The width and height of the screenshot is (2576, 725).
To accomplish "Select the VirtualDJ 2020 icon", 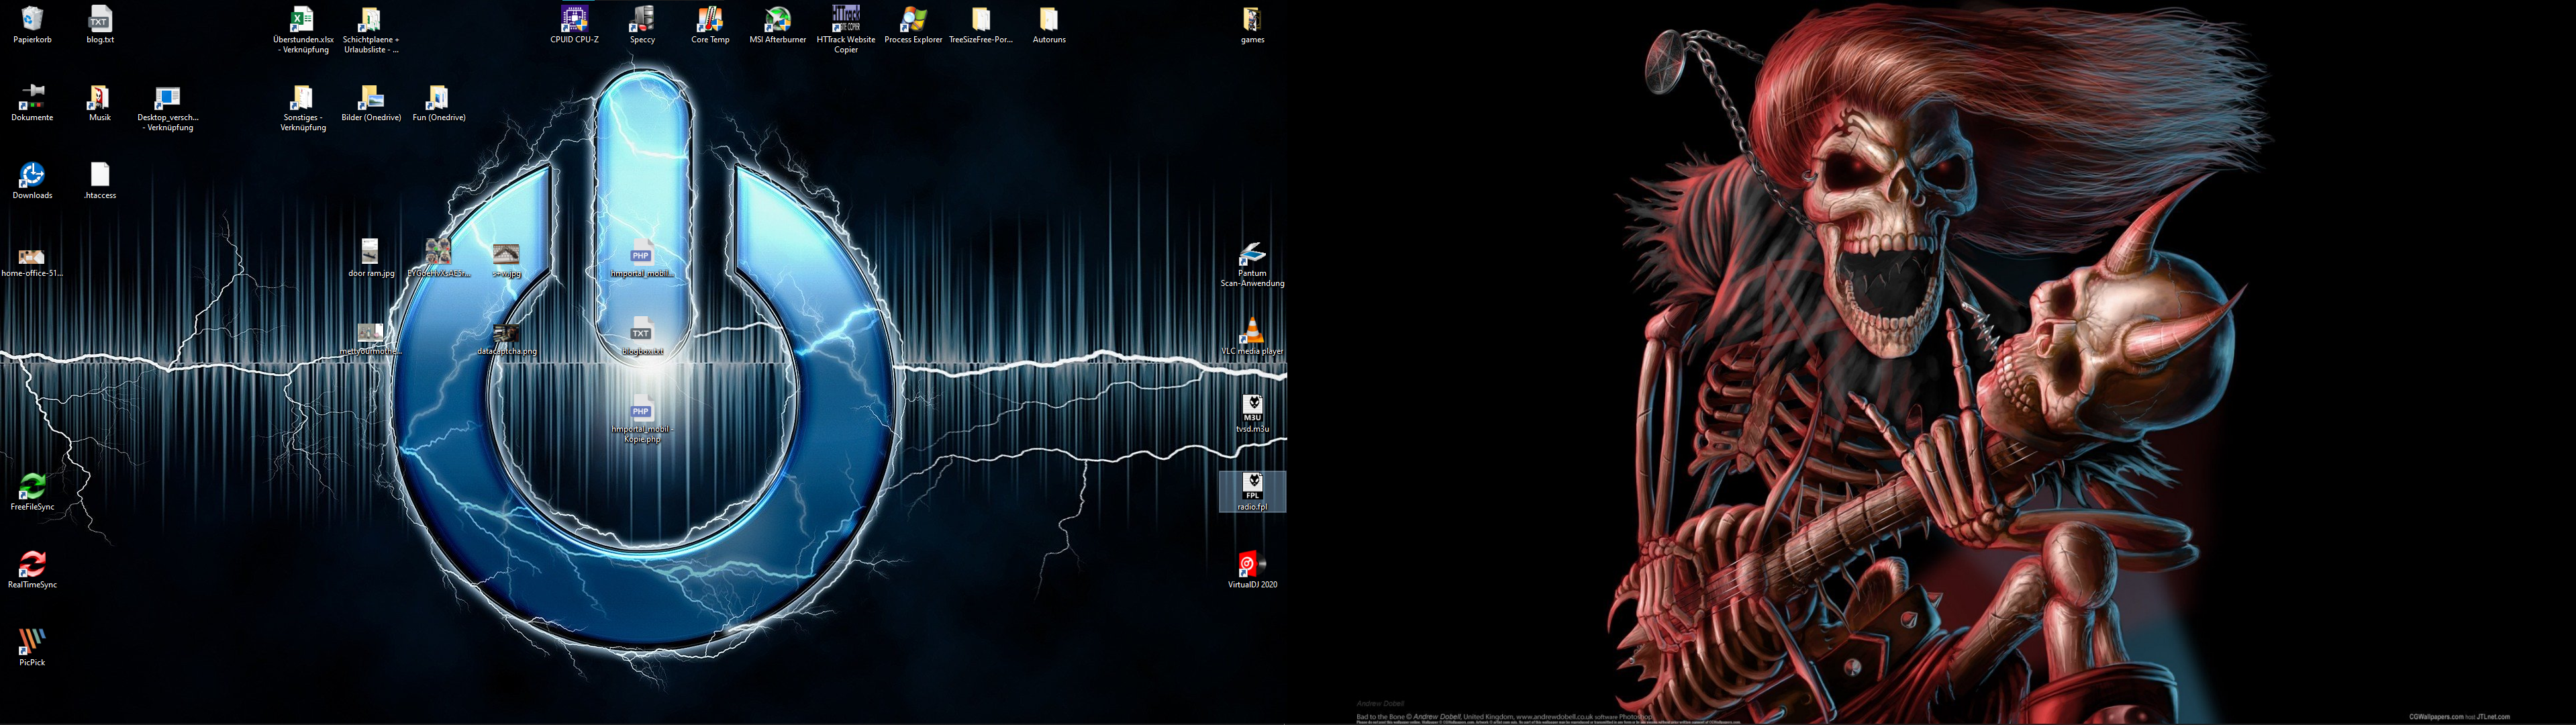I will tap(1252, 564).
